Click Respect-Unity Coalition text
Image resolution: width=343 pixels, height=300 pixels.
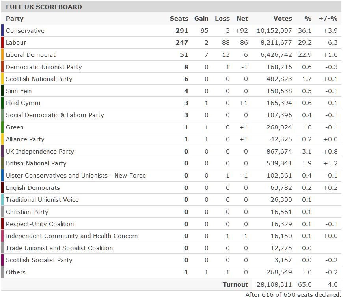tap(40, 224)
